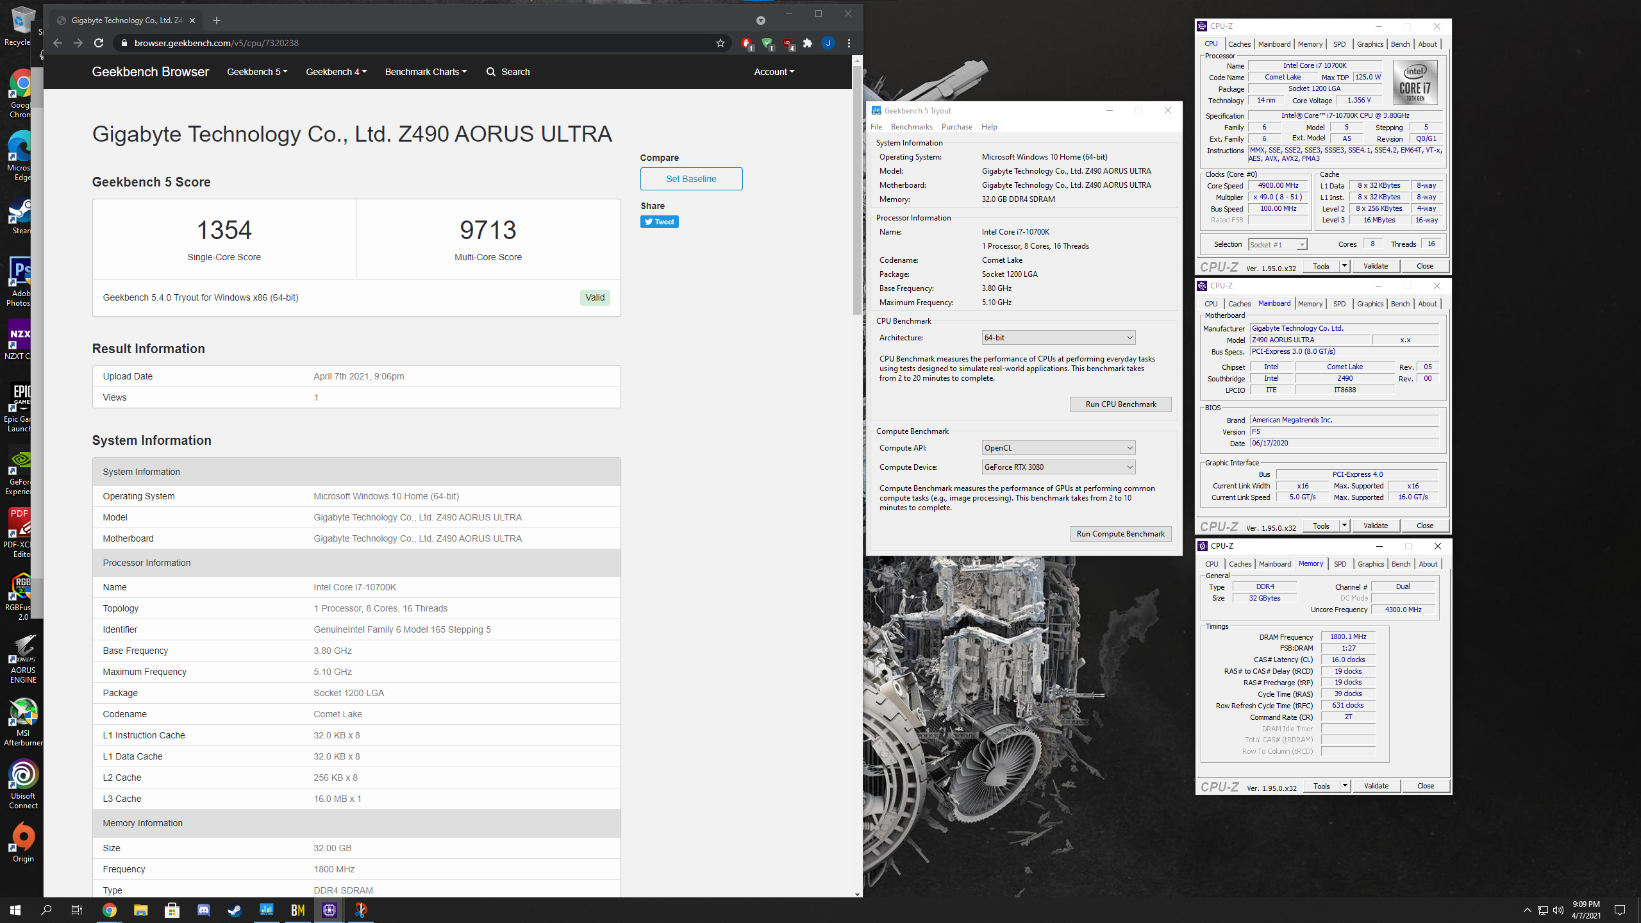
Task: Open Help menu in Geekbench 5 Tryout
Action: tap(989, 127)
